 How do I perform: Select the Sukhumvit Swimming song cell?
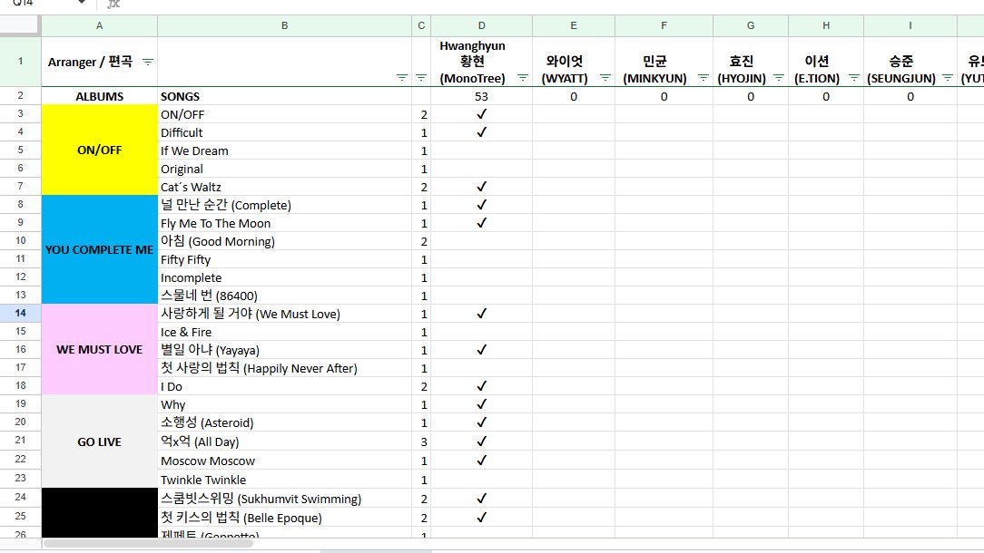[284, 499]
